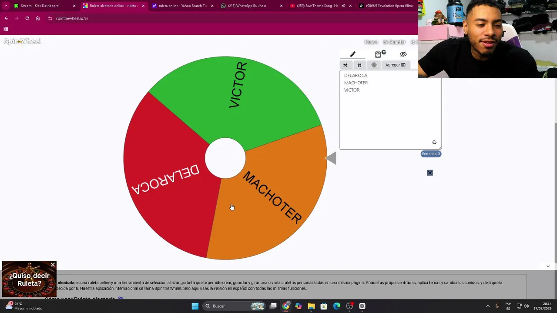This screenshot has width=557, height=313.
Task: Click the VICTOR entry line
Action: coord(352,90)
